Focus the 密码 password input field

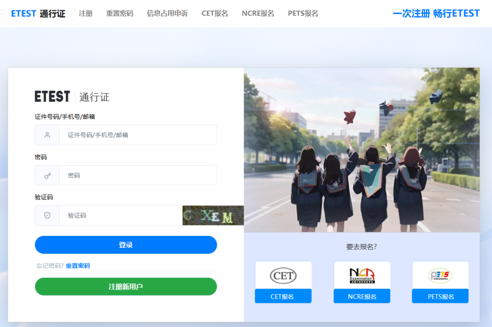pos(138,175)
